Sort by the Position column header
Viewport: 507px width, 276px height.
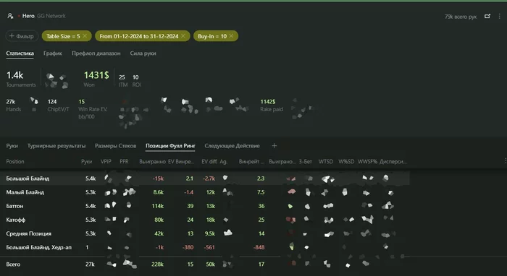15,162
